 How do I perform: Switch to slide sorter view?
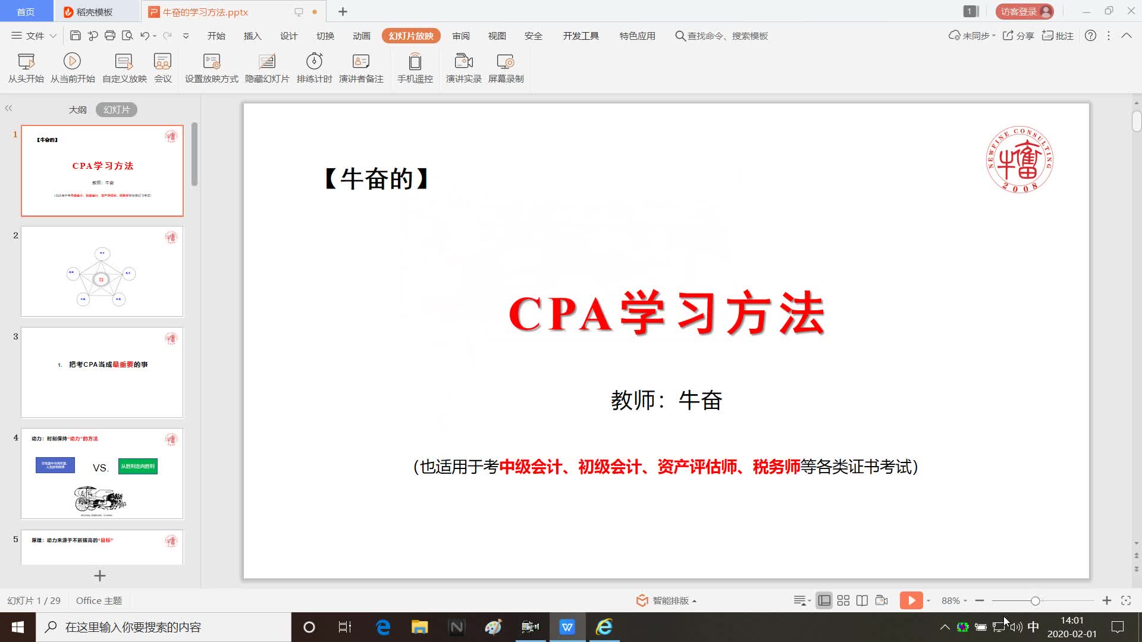(x=843, y=600)
